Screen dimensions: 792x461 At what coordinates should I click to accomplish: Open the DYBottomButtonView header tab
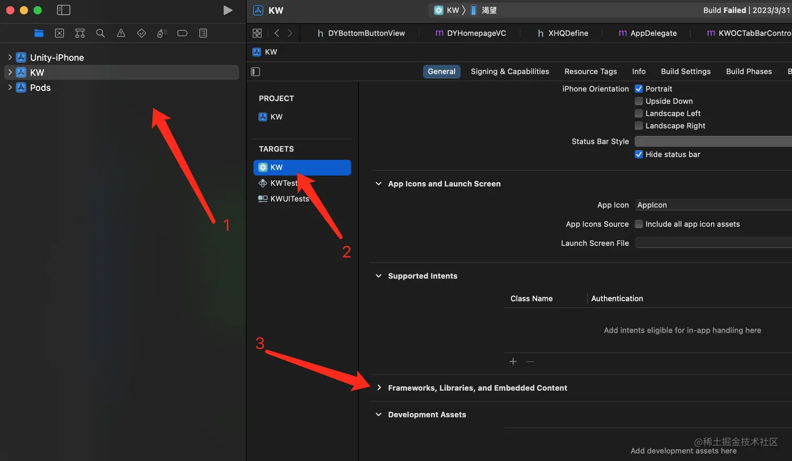(361, 33)
